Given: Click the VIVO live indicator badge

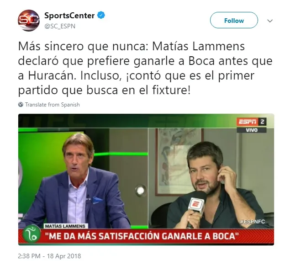Looking at the screenshot, I should (x=252, y=130).
